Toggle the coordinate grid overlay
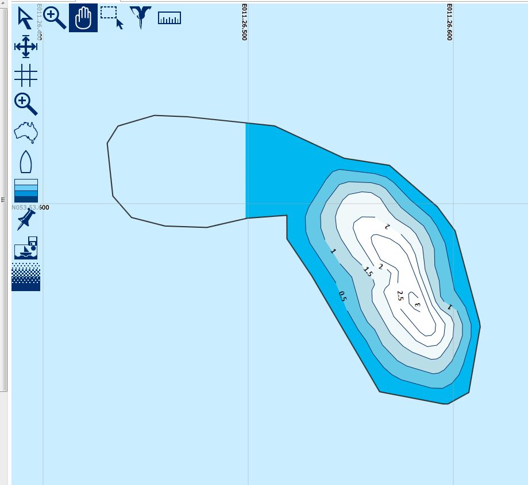The width and height of the screenshot is (528, 485). coord(25,75)
